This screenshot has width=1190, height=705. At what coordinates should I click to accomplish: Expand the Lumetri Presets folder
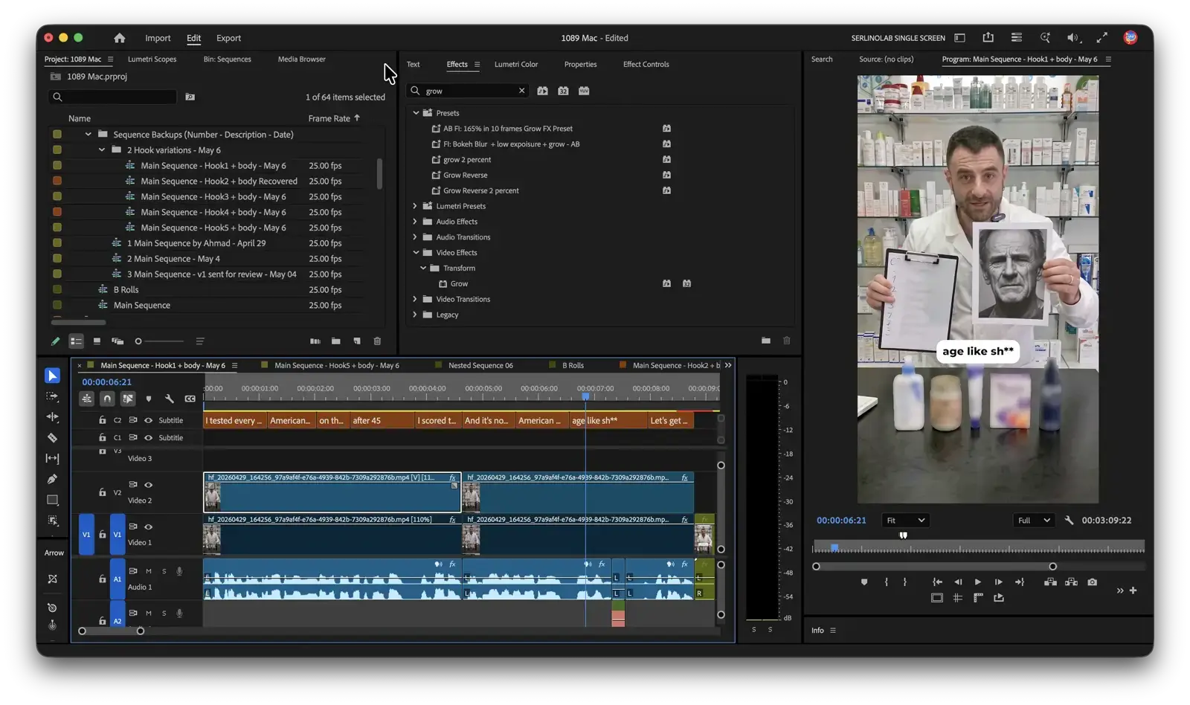415,206
